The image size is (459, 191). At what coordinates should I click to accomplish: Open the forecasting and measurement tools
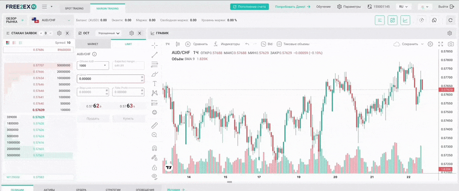coord(154,103)
